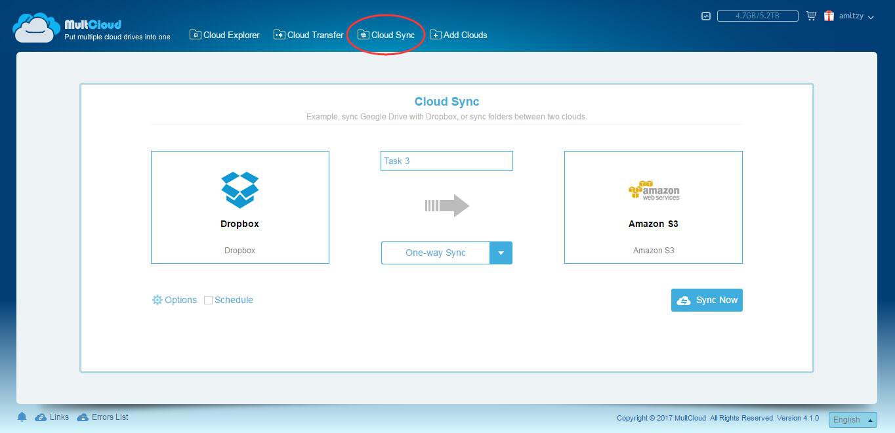This screenshot has width=895, height=433.
Task: Open the Errors List
Action: [x=102, y=417]
